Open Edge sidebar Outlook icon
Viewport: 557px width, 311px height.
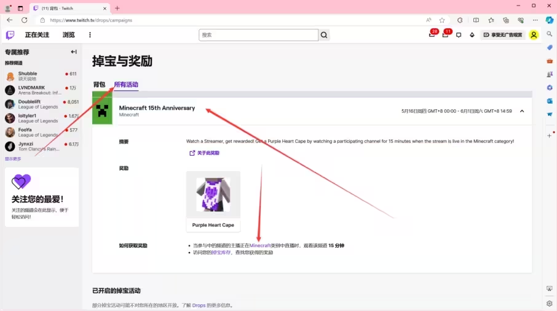coord(550,101)
